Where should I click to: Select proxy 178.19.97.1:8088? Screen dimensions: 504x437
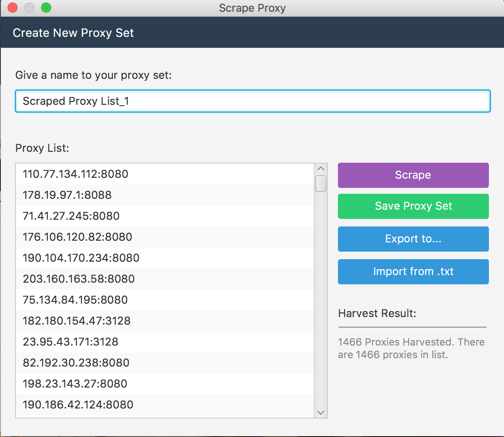pyautogui.click(x=67, y=195)
